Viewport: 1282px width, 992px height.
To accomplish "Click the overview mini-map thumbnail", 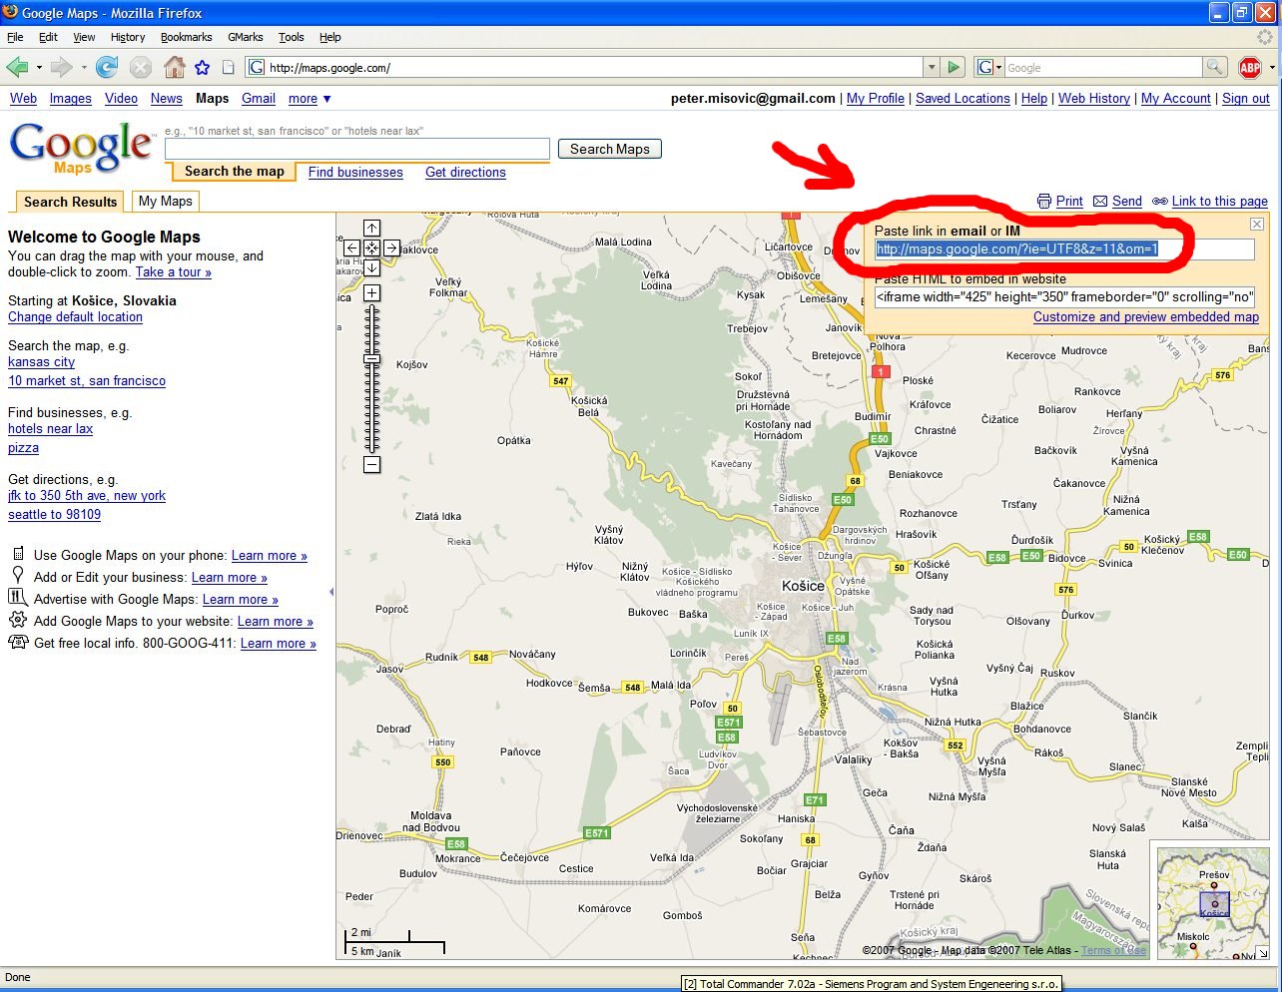I will [1212, 903].
